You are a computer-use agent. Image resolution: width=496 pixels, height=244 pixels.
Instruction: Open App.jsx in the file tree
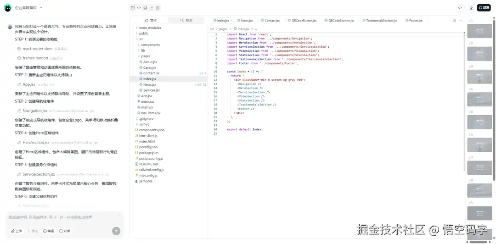click(147, 96)
